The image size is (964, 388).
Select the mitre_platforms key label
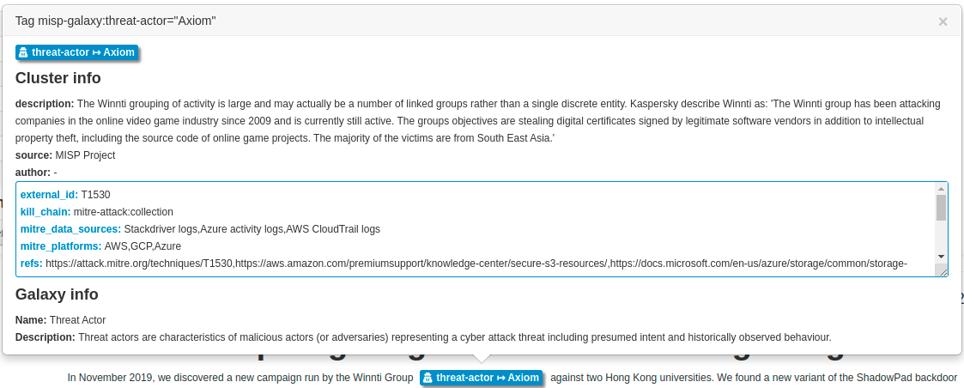[x=61, y=246]
